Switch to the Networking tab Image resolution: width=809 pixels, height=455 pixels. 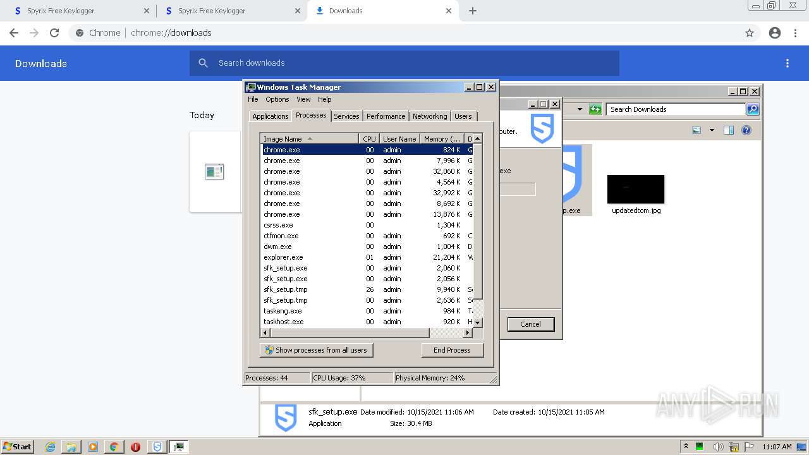(x=430, y=116)
